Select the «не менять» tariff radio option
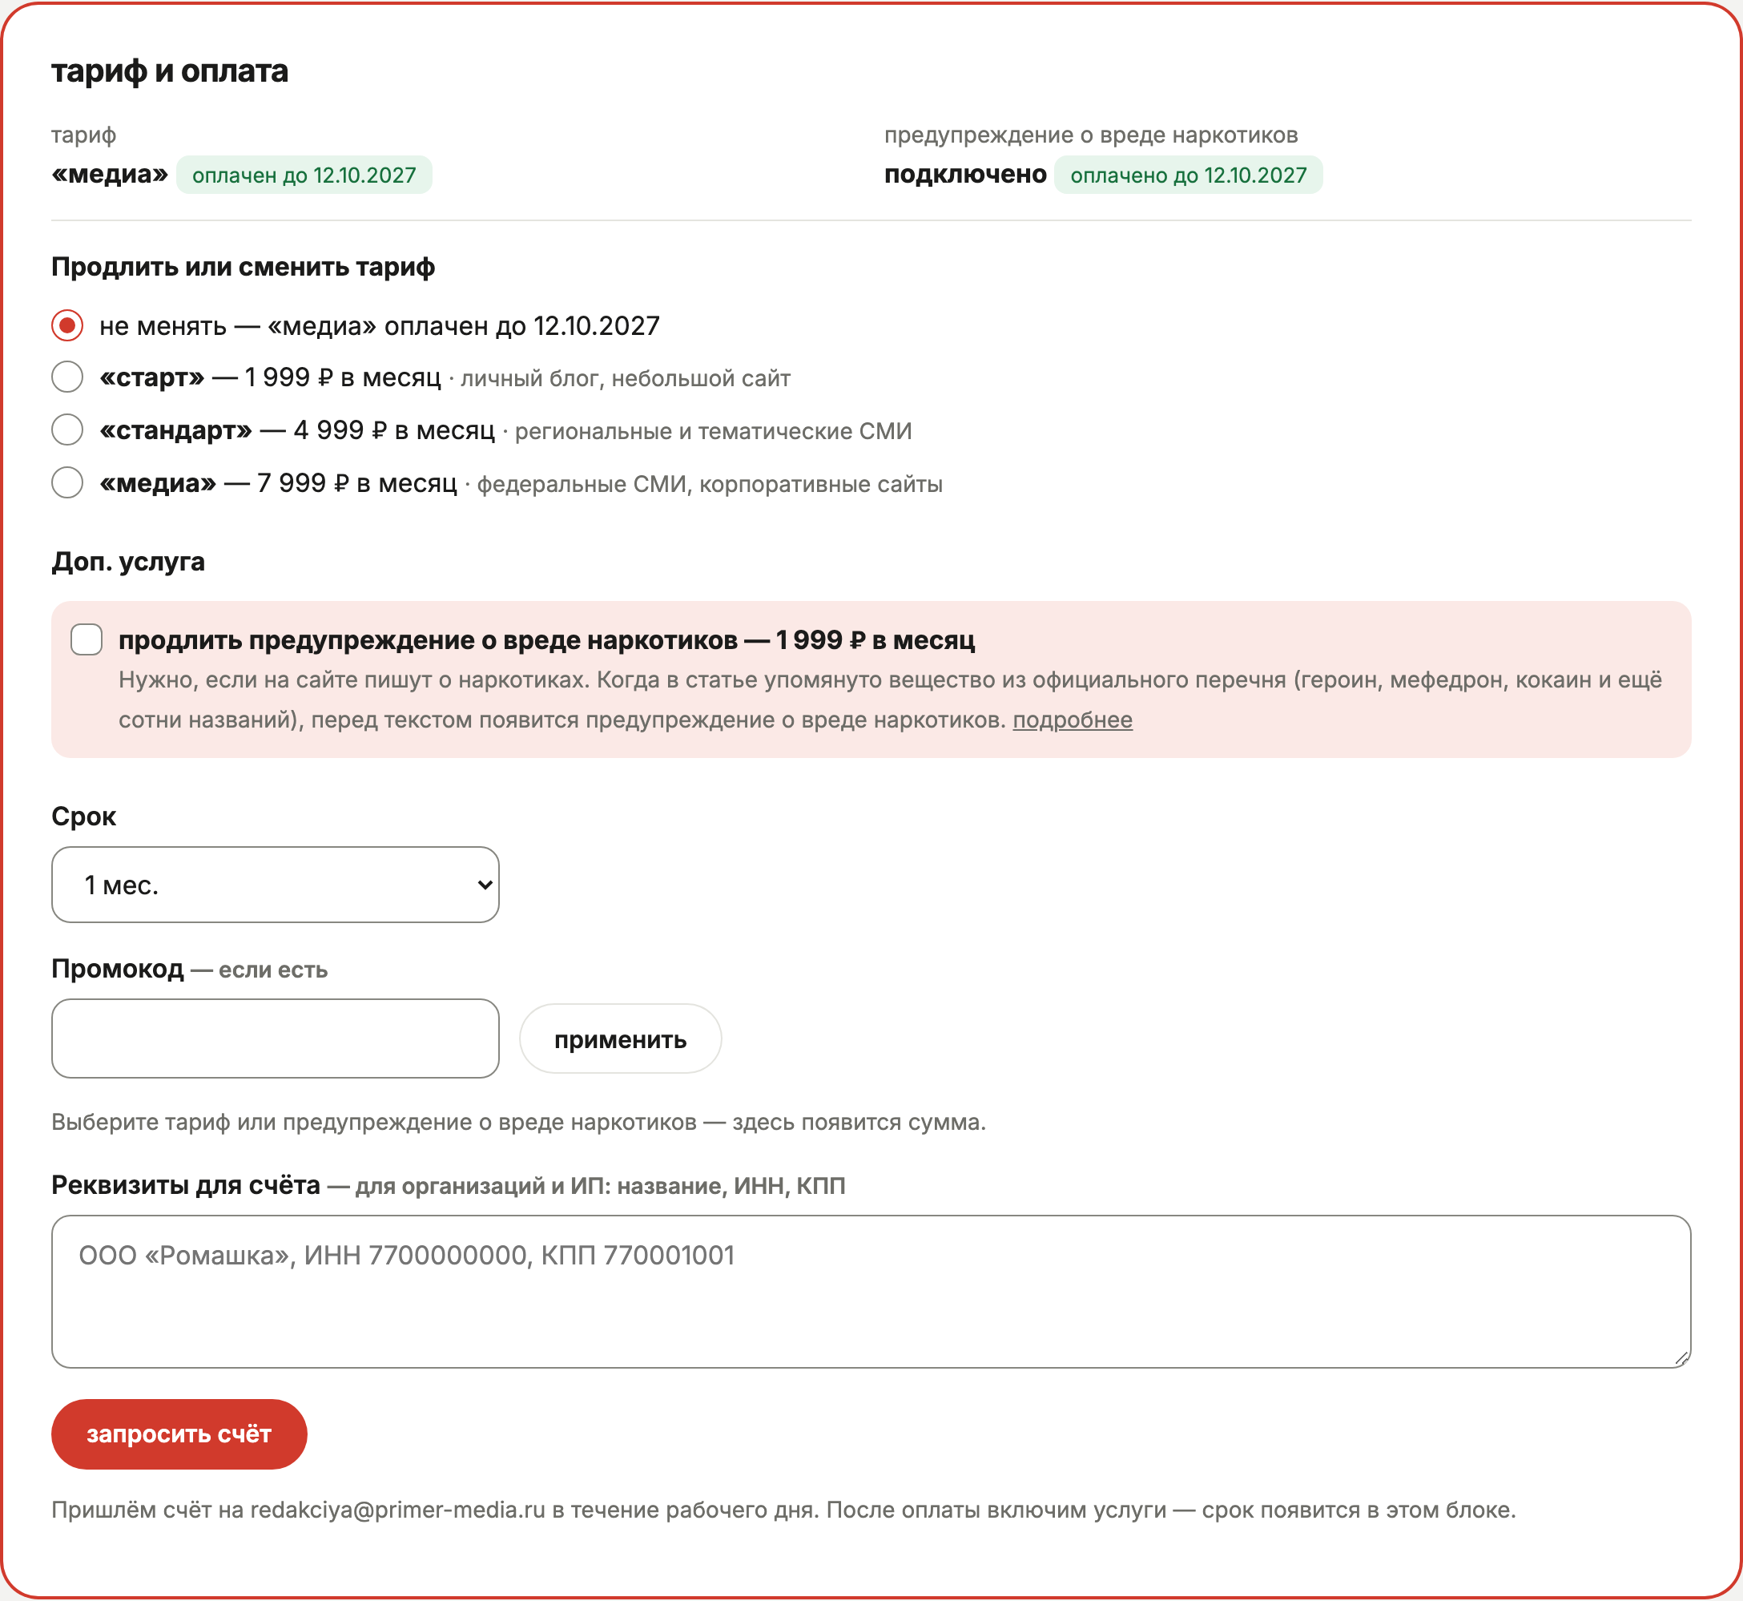 (x=66, y=326)
